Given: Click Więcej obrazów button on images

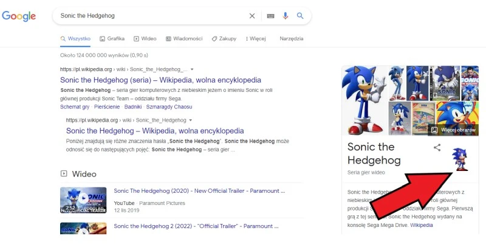Looking at the screenshot, I should click(453, 130).
